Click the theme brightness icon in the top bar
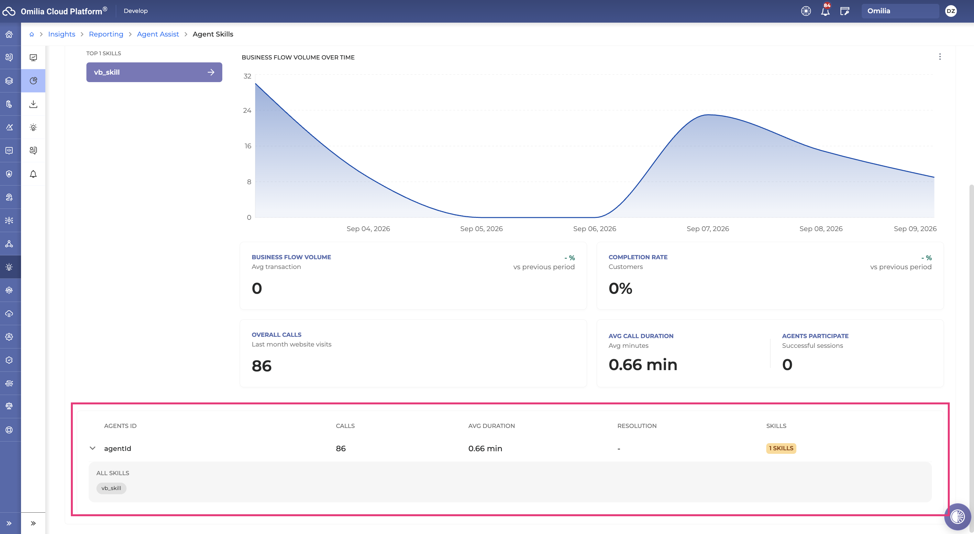Viewport: 974px width, 534px height. (x=806, y=11)
